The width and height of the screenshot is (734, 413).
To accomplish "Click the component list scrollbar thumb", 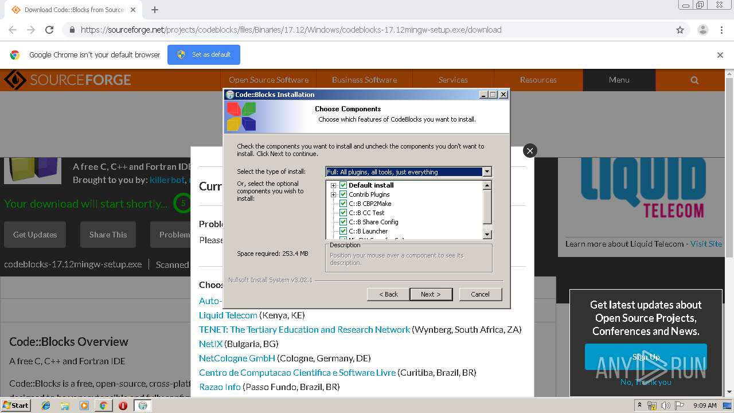I will (x=487, y=206).
